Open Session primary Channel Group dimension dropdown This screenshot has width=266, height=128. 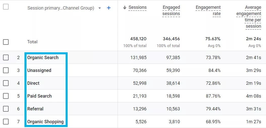point(100,8)
